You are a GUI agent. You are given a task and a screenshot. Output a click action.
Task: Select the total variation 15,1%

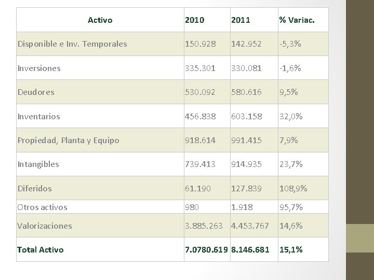(291, 250)
